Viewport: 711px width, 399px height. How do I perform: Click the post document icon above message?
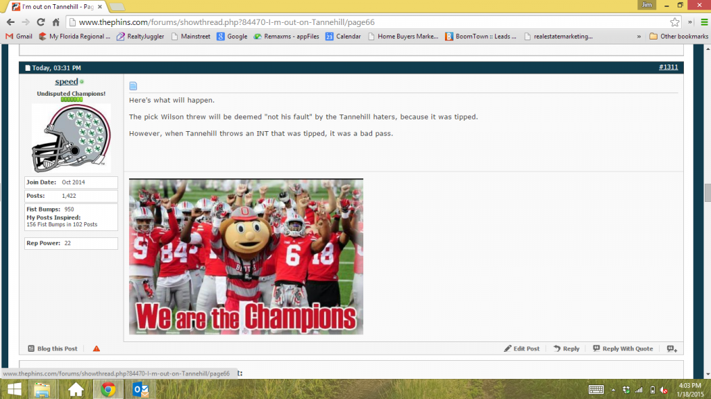pyautogui.click(x=133, y=85)
